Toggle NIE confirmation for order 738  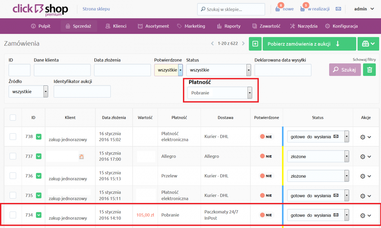[266, 137]
